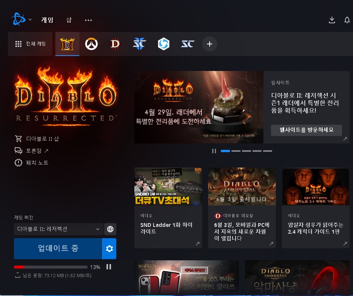Viewport: 353px width, 296px height.
Task: Open the Diablo Immortal 악마사냥 banner
Action: [x=297, y=277]
